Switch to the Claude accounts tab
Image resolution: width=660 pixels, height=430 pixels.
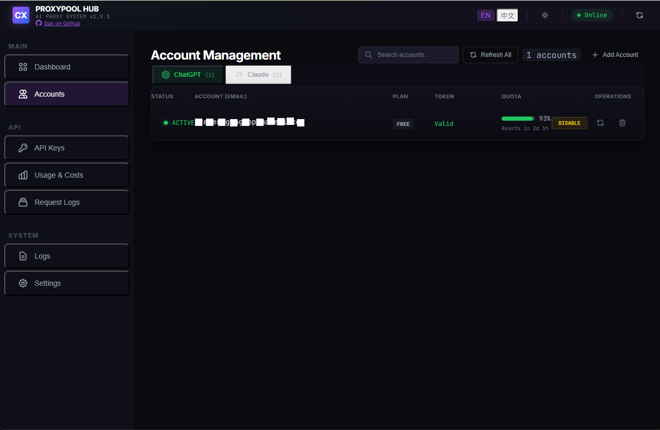258,75
